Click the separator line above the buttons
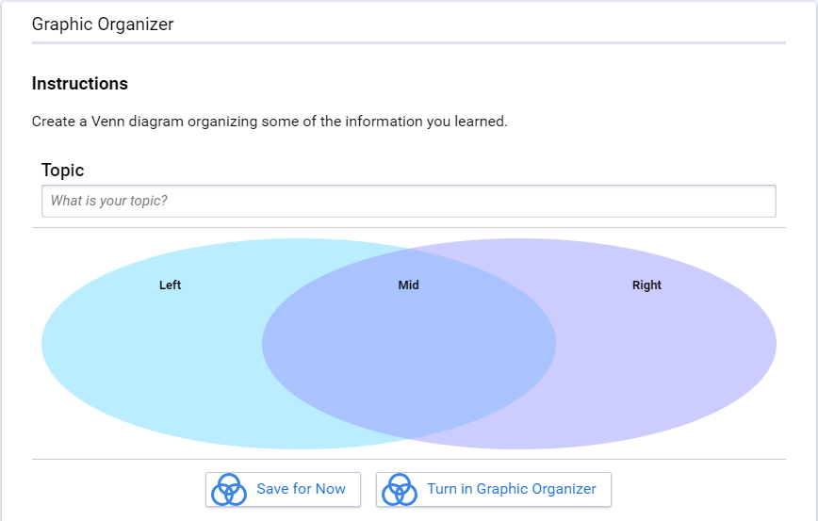Viewport: 818px width, 521px height. tap(409, 460)
